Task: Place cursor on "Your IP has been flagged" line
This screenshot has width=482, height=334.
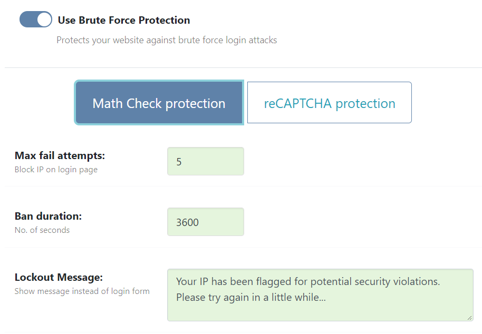Action: click(308, 281)
